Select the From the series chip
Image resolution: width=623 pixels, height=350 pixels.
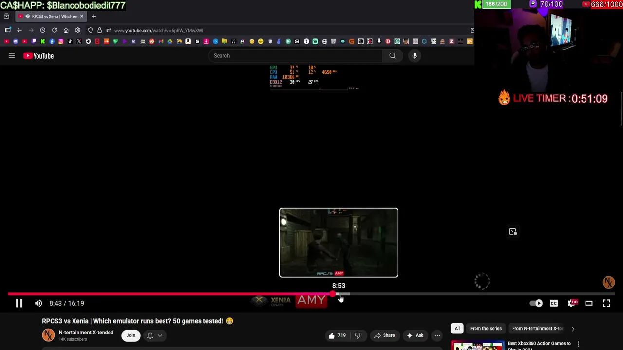(x=486, y=329)
